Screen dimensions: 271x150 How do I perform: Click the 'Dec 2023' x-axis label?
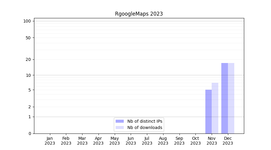228,141
